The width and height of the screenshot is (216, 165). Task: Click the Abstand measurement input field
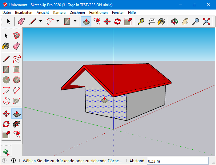coord(178,161)
